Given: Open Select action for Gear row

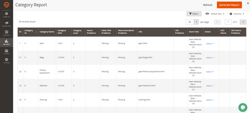Looking at the screenshot, I should pyautogui.click(x=210, y=44).
